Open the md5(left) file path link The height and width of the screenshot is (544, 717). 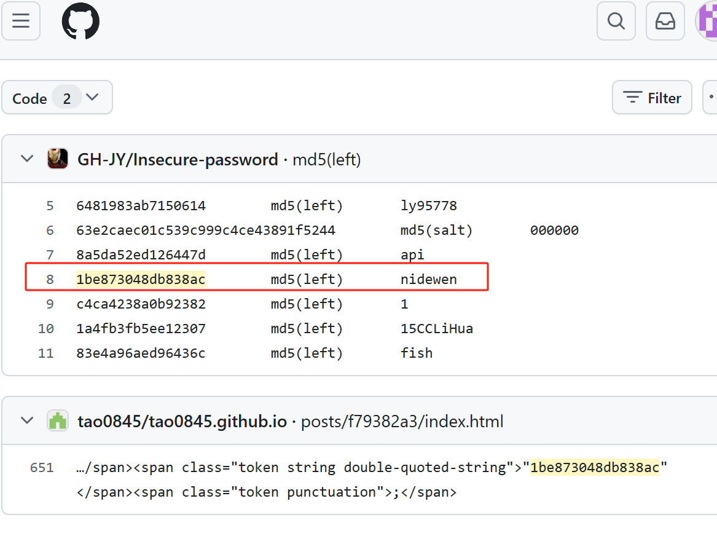[x=326, y=160]
